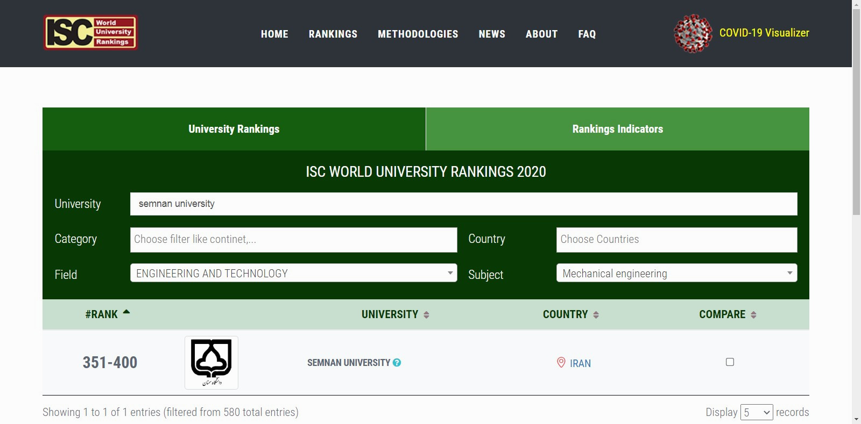Click the help icon beside Semnan University
This screenshot has width=861, height=424.
click(397, 363)
